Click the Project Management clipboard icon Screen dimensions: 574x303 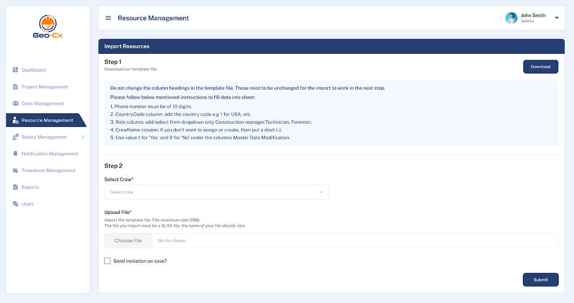(x=15, y=87)
